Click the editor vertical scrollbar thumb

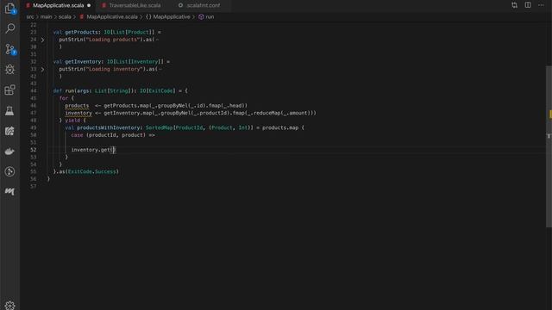549,146
